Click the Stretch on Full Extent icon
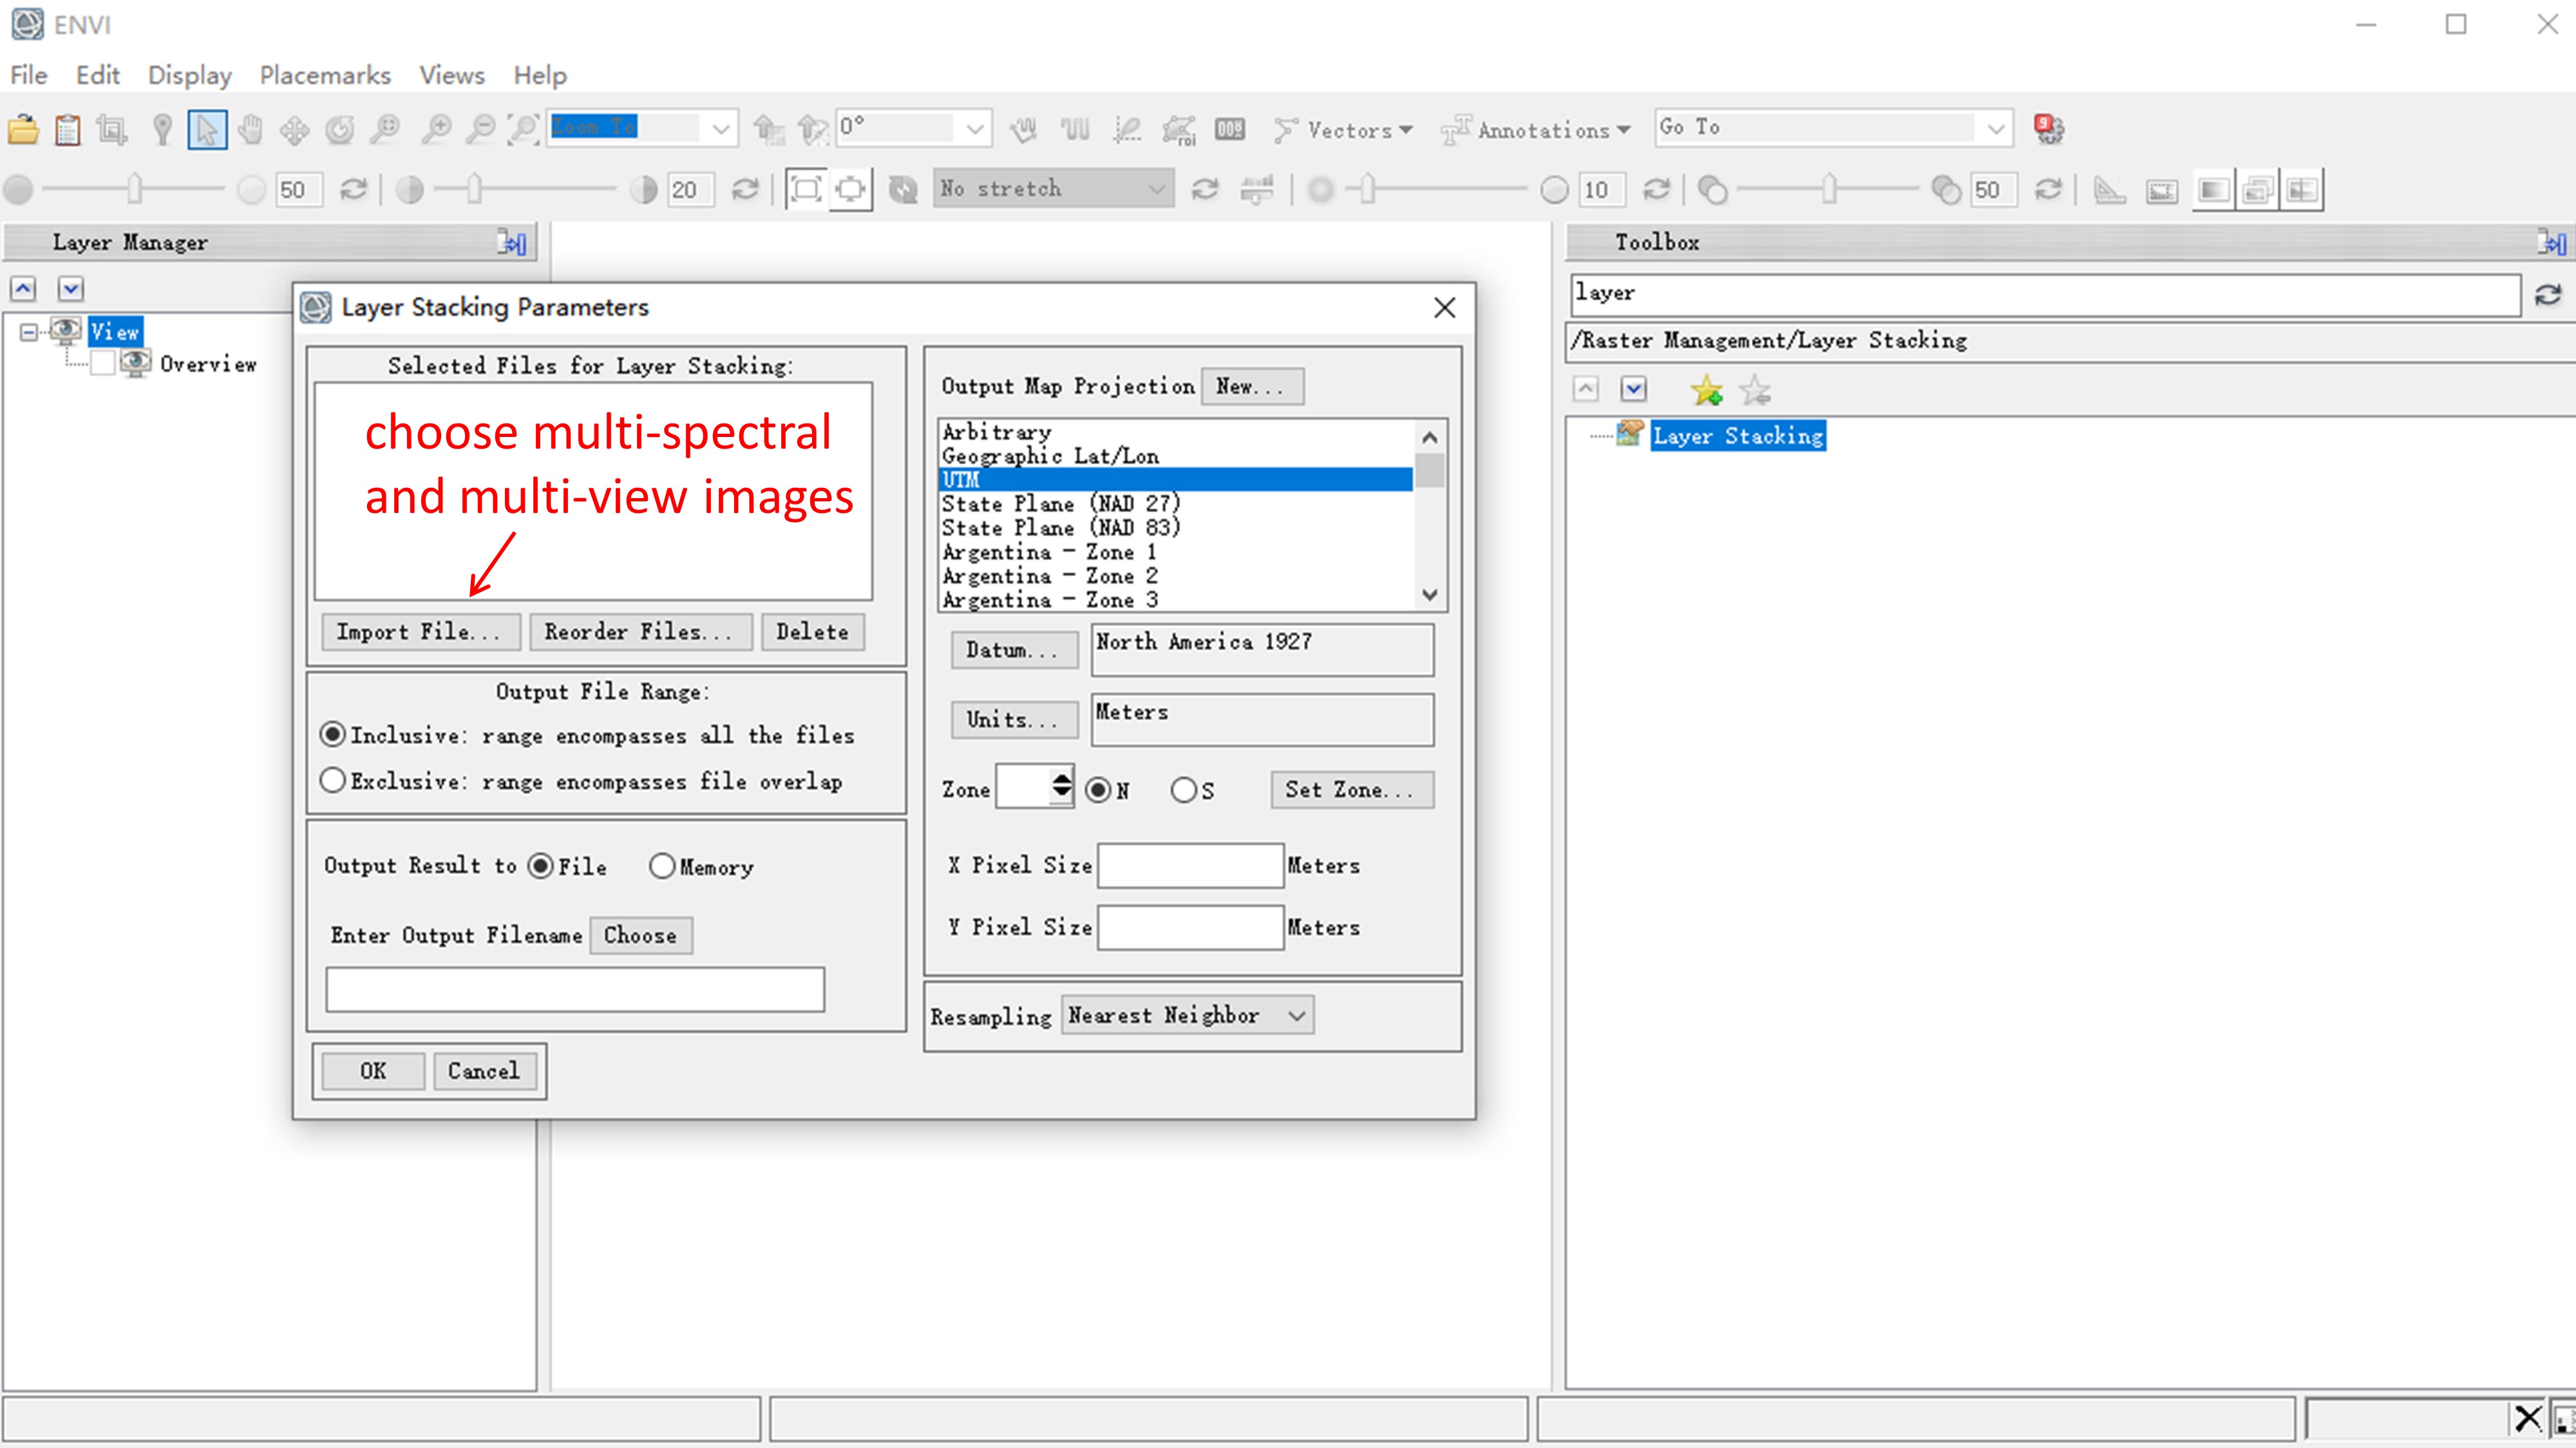Image resolution: width=2576 pixels, height=1448 pixels. click(x=806, y=189)
